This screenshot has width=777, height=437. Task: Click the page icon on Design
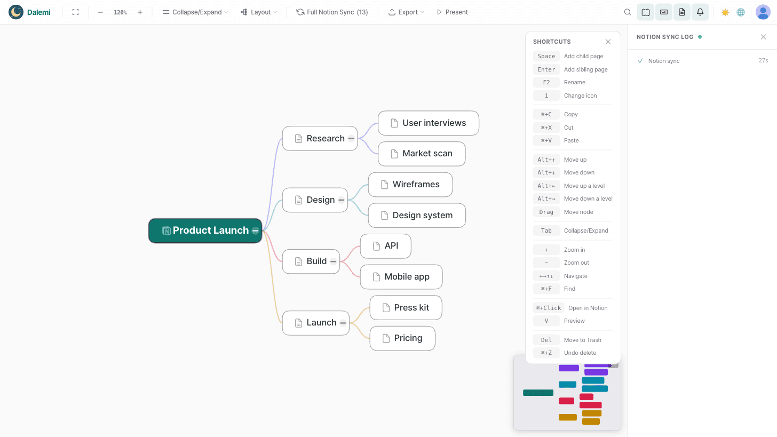(x=299, y=200)
